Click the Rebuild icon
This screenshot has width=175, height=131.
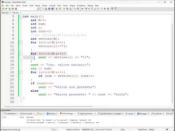[13, 9]
